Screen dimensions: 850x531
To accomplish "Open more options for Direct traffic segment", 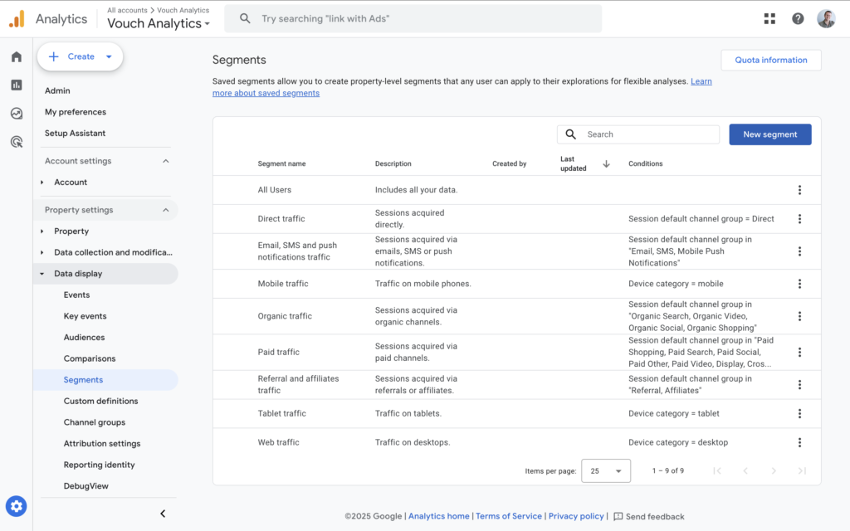I will pos(799,219).
